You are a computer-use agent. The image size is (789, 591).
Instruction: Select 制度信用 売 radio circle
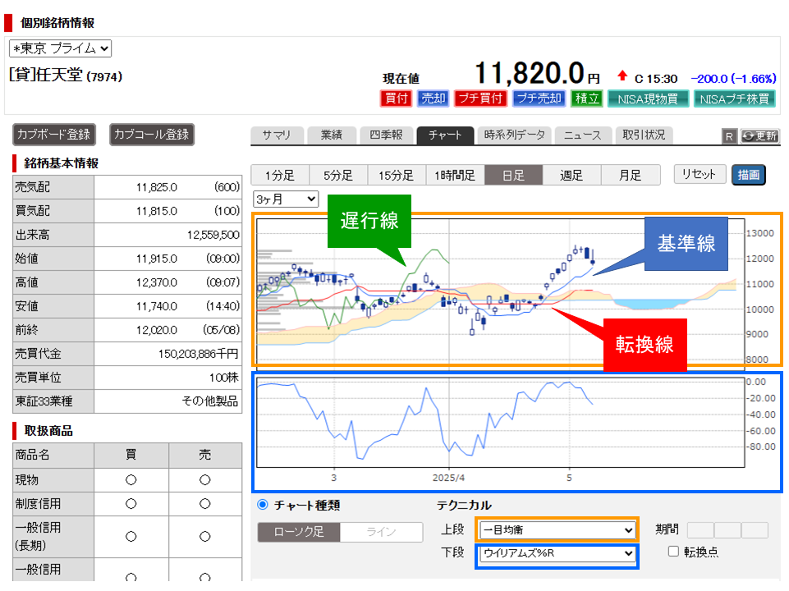pyautogui.click(x=204, y=503)
